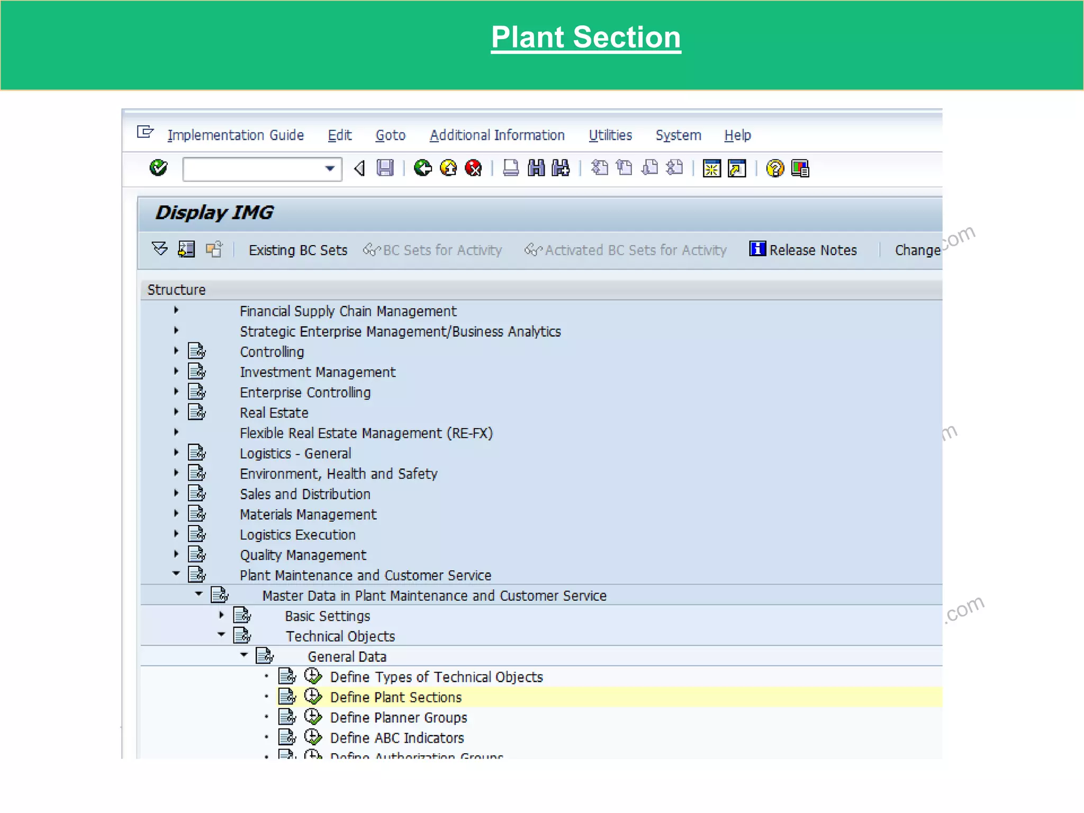Click the Customize Local Layout icon
Image resolution: width=1084 pixels, height=813 pixels.
tap(800, 169)
